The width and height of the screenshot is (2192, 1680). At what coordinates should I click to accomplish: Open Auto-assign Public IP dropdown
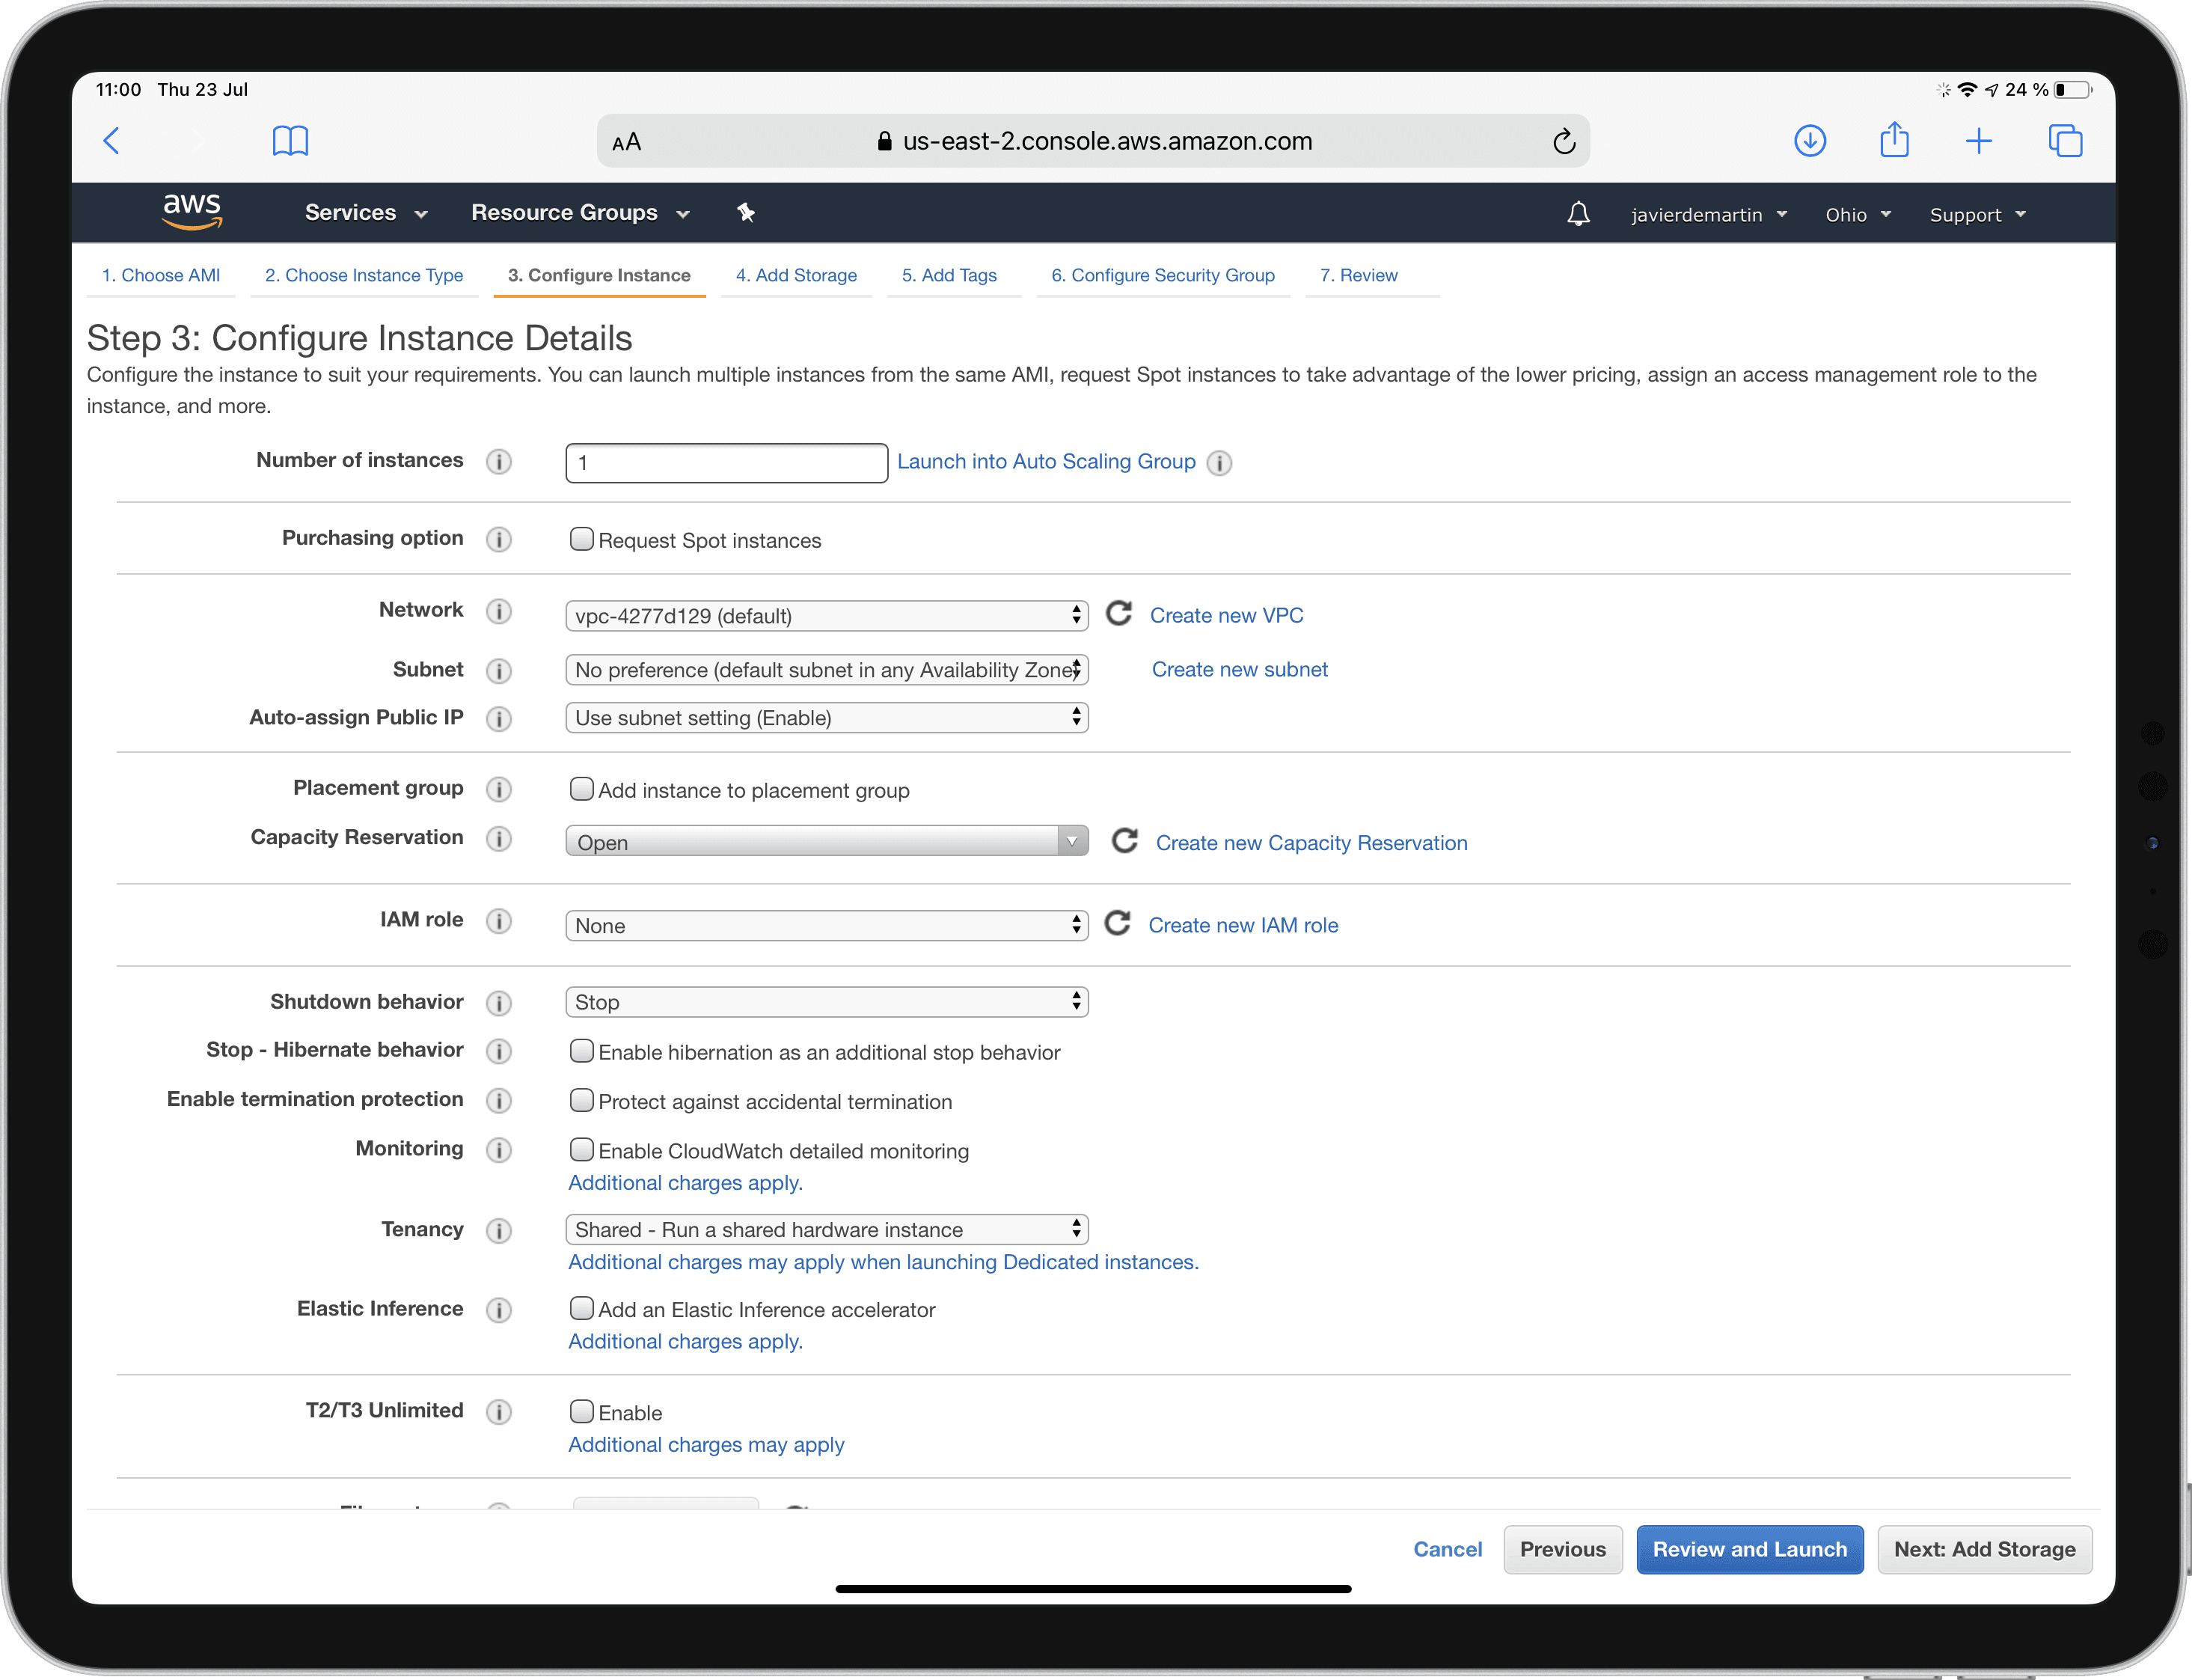(827, 718)
